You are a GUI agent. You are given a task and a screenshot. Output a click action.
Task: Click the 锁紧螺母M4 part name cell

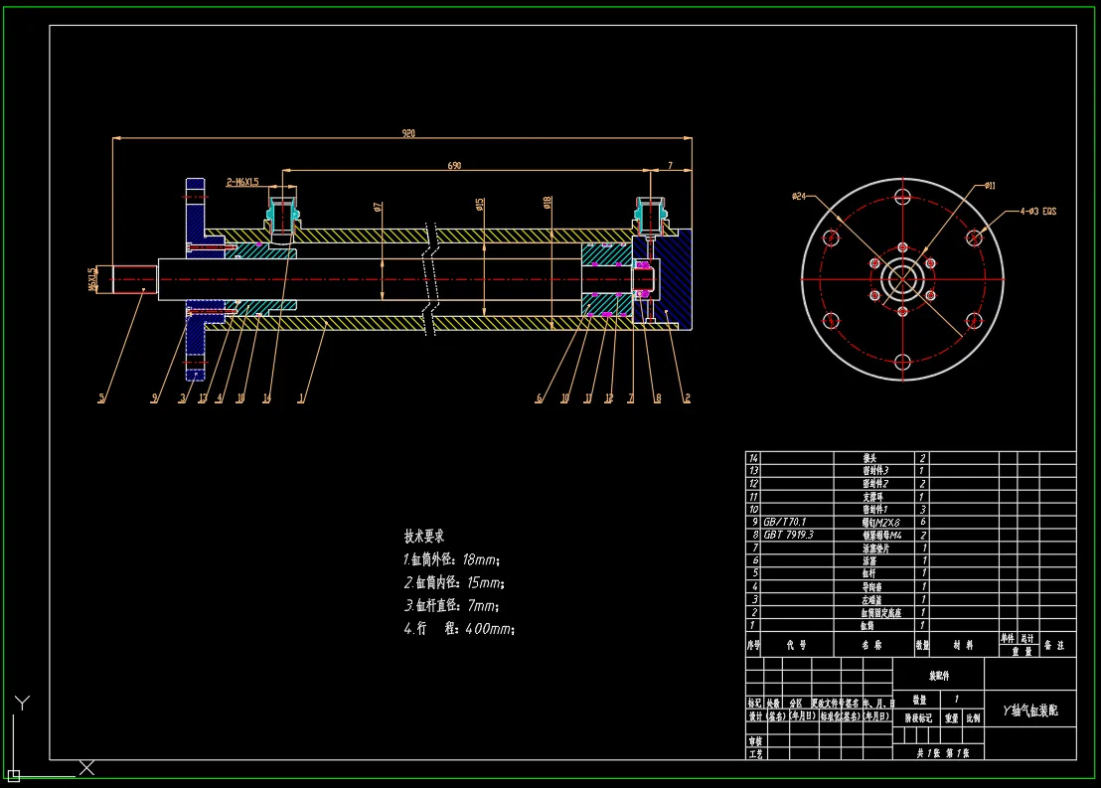[x=882, y=536]
